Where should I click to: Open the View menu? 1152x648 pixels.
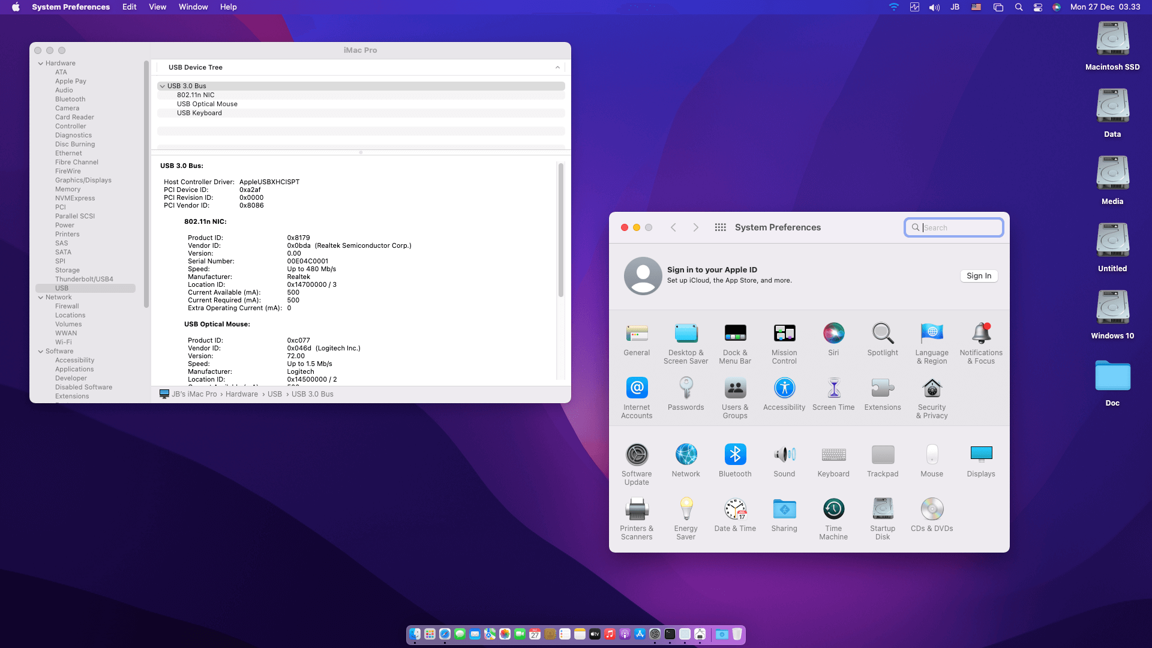tap(157, 7)
